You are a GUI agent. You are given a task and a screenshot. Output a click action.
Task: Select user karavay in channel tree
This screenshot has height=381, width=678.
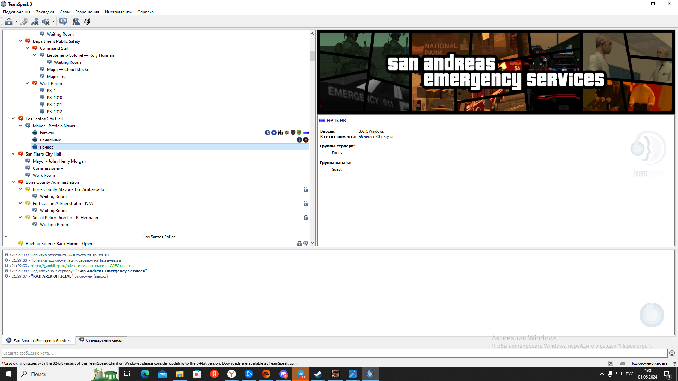coord(47,133)
